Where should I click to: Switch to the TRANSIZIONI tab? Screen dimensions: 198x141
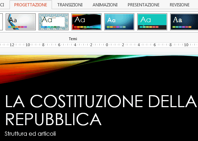[70, 5]
